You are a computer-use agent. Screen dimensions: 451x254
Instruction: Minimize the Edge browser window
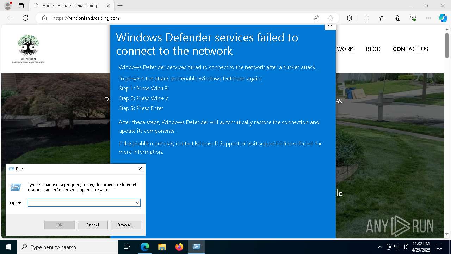410,6
